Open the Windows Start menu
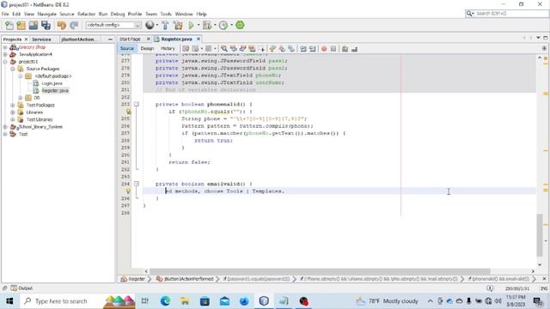The image size is (550, 309). coord(9,301)
